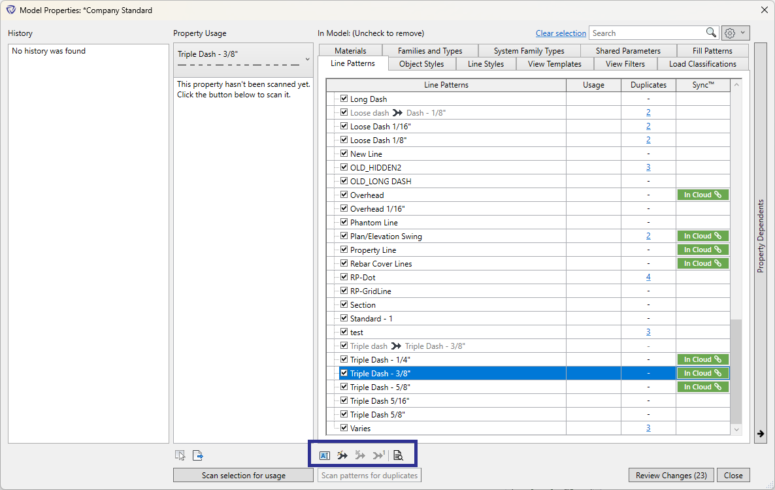
Task: Open the System Family Types tab
Action: click(x=529, y=50)
